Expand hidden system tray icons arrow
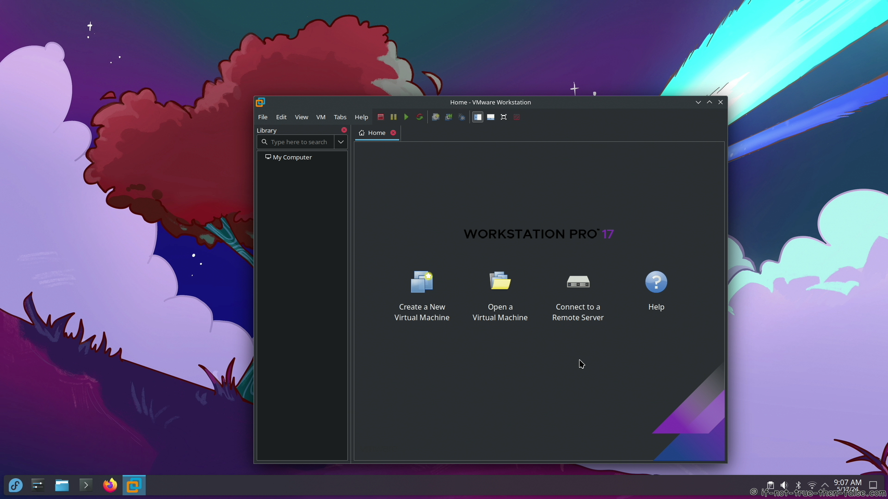The width and height of the screenshot is (888, 499). (x=825, y=485)
